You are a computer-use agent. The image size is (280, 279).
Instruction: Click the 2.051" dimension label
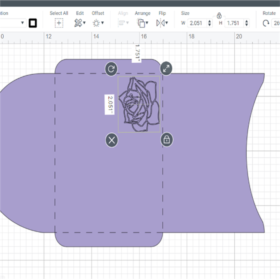click(110, 105)
